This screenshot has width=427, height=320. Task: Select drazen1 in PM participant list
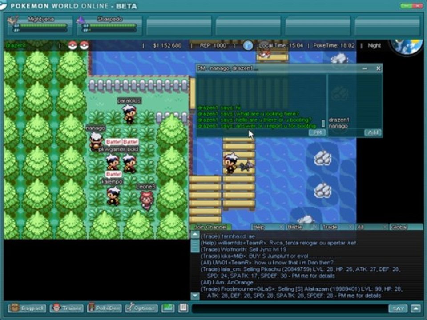tap(339, 120)
